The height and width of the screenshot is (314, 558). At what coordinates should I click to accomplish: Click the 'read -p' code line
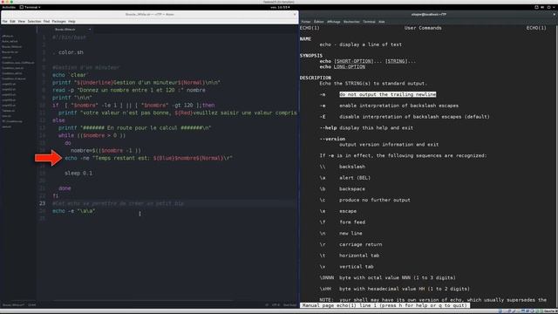(x=129, y=91)
